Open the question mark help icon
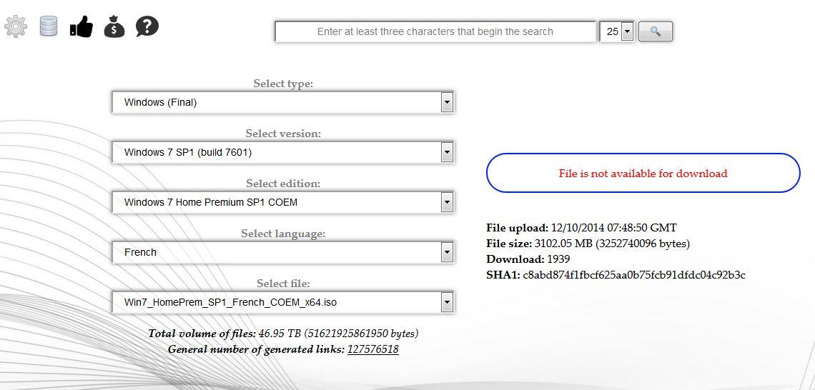This screenshot has width=815, height=390. 147,27
